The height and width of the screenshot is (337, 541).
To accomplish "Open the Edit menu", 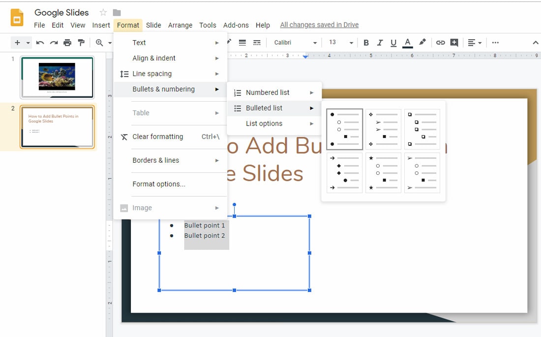I will click(x=58, y=25).
